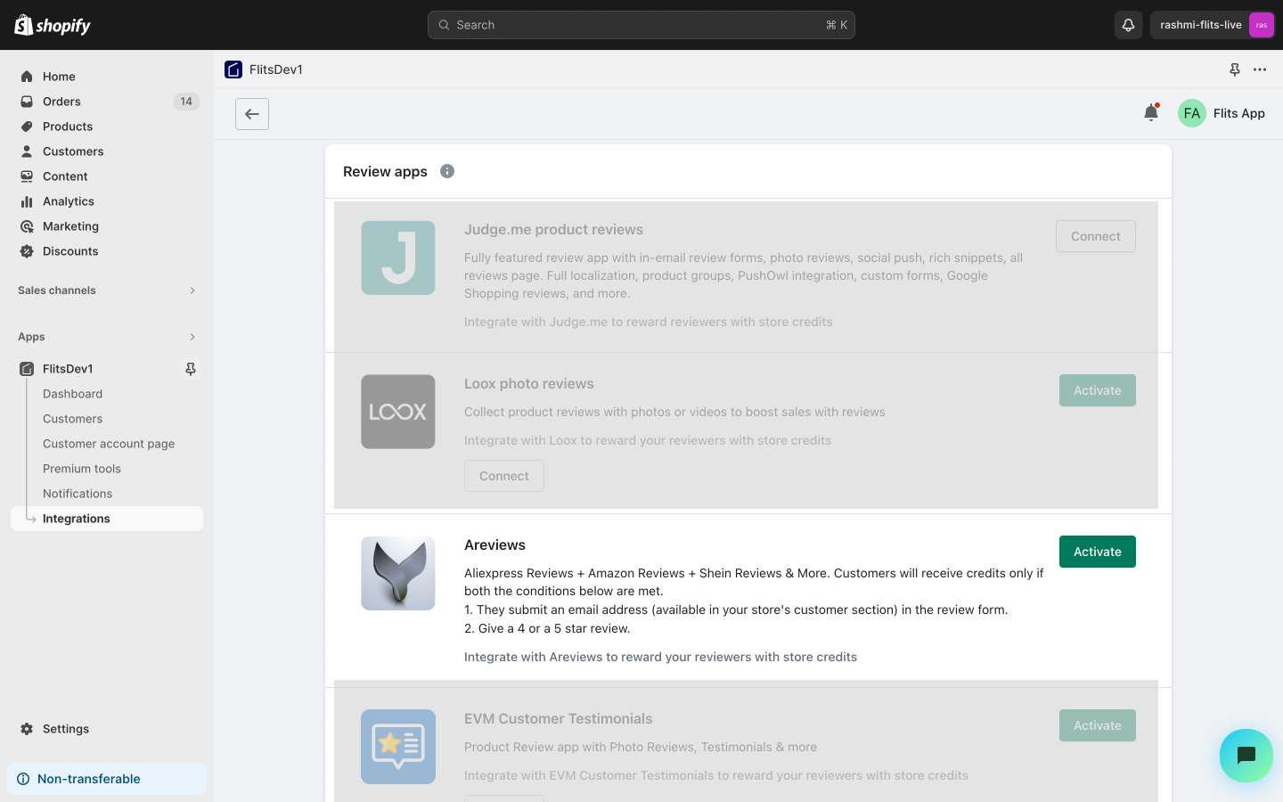
Task: Click the Non-transferable label link
Action: [x=89, y=779]
